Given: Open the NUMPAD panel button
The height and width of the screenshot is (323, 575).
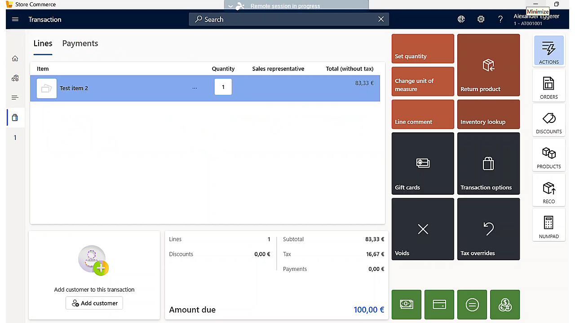Looking at the screenshot, I should [x=548, y=226].
